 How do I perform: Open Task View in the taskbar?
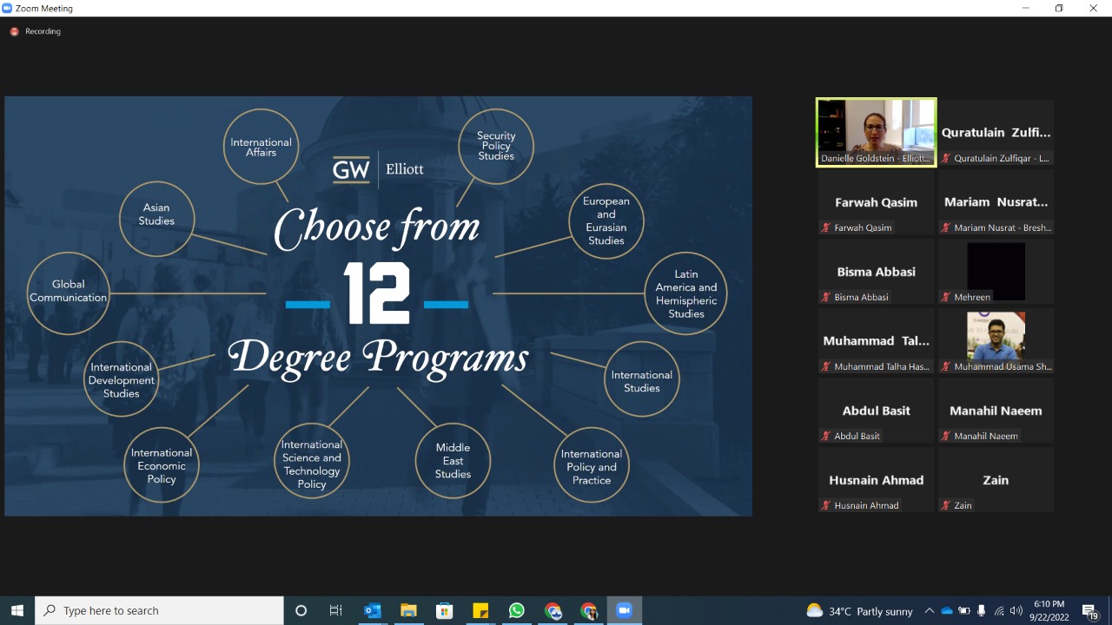pos(335,611)
